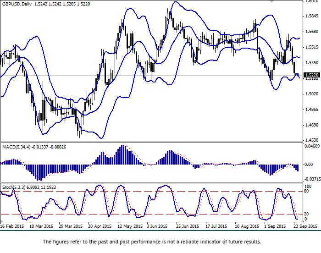Click the -0.03715 MACD scale value
This screenshot has height=253, width=321.
point(312,179)
